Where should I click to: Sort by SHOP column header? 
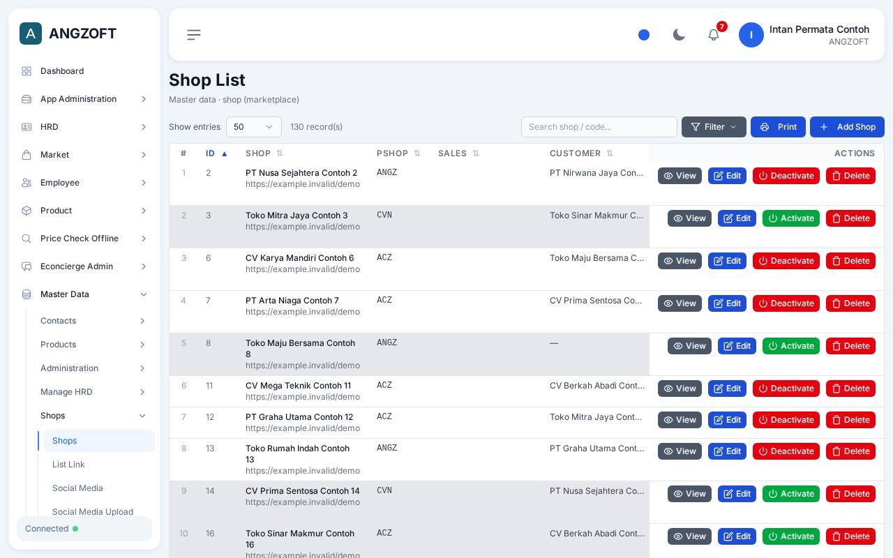[264, 153]
